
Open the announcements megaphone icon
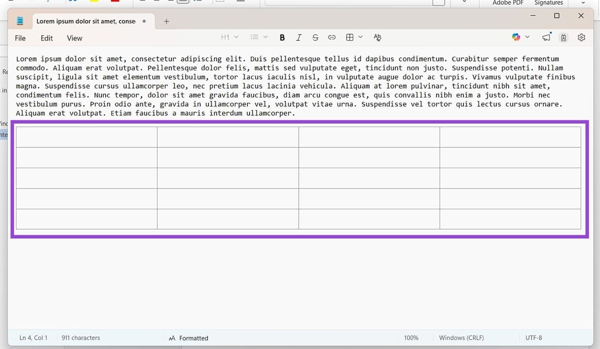click(546, 37)
